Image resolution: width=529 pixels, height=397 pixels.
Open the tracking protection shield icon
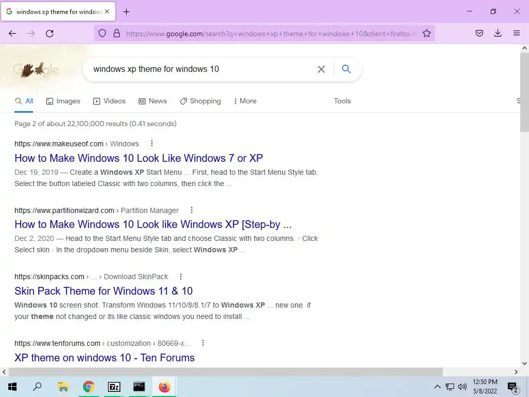(x=102, y=34)
